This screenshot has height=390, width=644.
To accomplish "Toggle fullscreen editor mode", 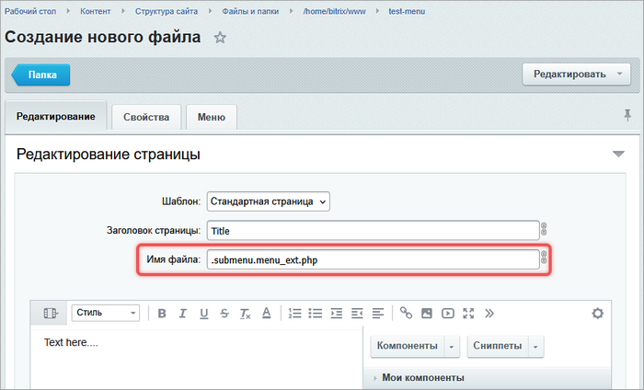I will 468,314.
